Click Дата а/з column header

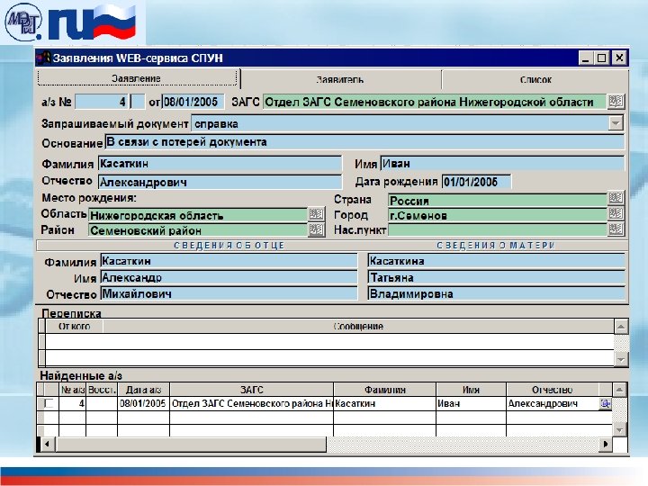143,390
